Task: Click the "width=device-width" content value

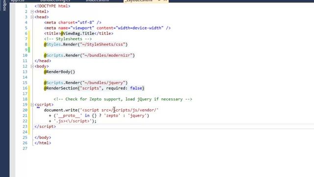Action: 140,28
